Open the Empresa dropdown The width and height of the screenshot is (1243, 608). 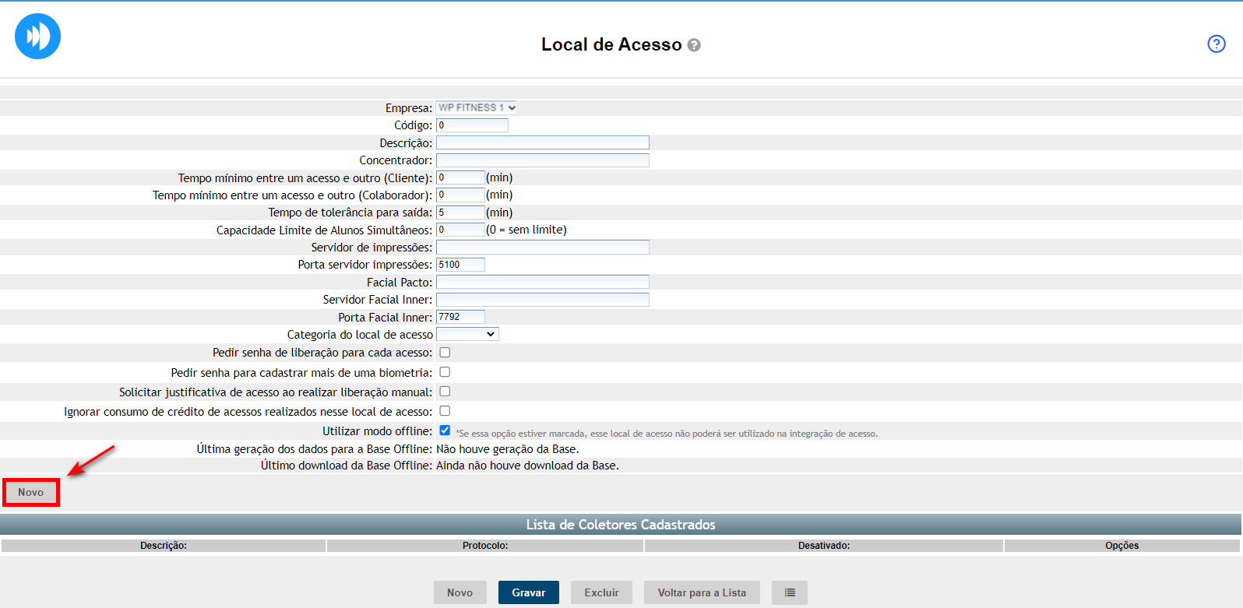(x=477, y=107)
